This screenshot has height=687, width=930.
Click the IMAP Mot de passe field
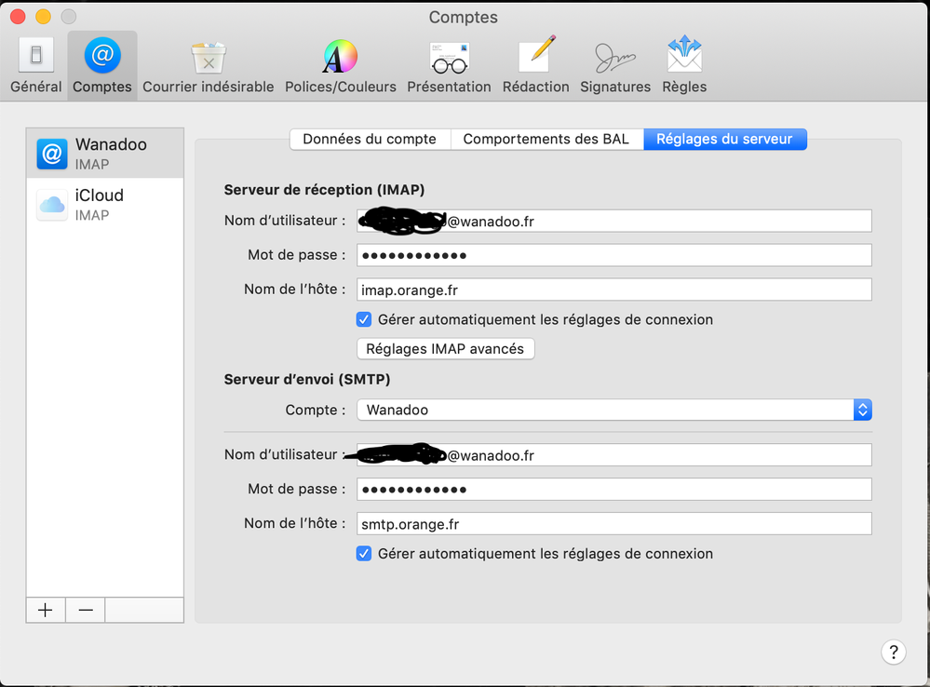[x=613, y=255]
